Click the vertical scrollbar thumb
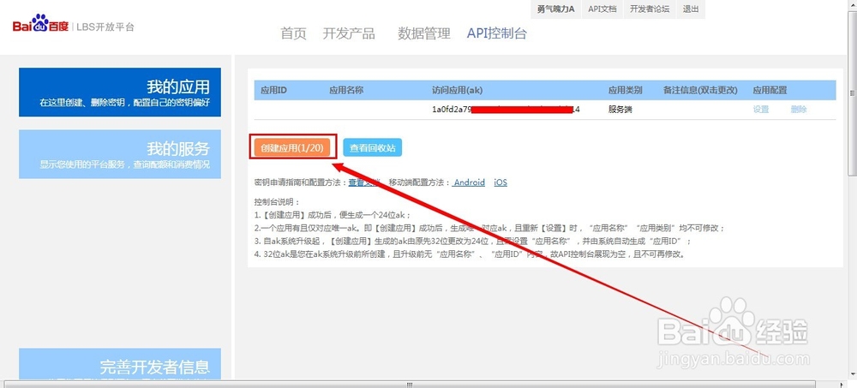Viewport: 857px width, 388px height. click(852, 93)
